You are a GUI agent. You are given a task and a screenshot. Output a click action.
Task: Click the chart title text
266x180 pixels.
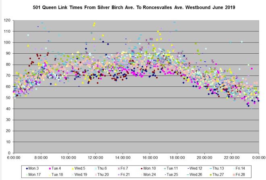tap(133, 8)
